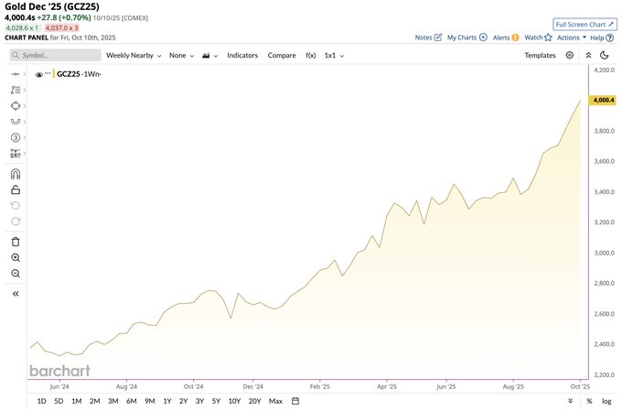Toggle GCZ25 series visibility eye icon
The width and height of the screenshot is (622, 411).
pos(38,74)
